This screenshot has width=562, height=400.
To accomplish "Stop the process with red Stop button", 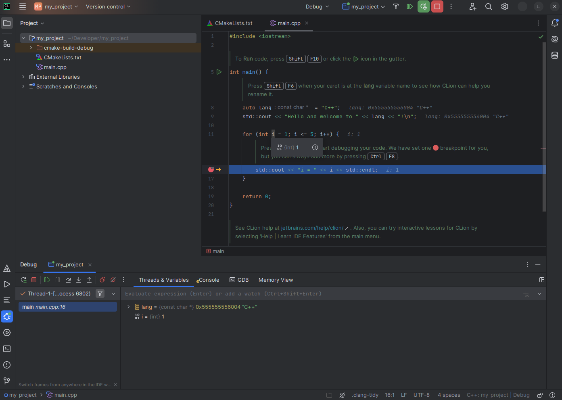I will [x=437, y=6].
